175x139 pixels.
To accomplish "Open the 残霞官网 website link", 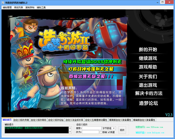I will pos(149,127).
